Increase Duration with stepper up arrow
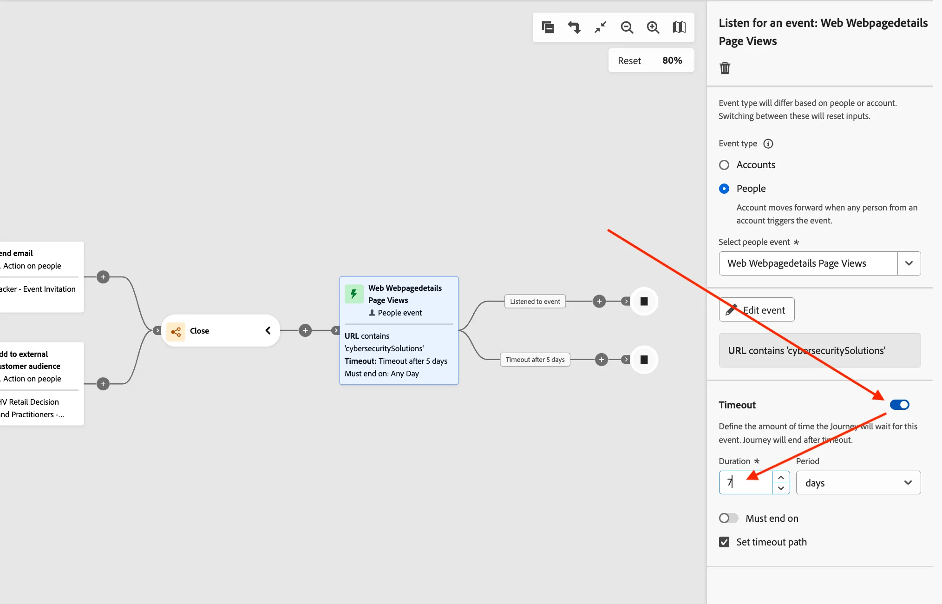Viewport: 942px width, 604px height. pyautogui.click(x=781, y=477)
